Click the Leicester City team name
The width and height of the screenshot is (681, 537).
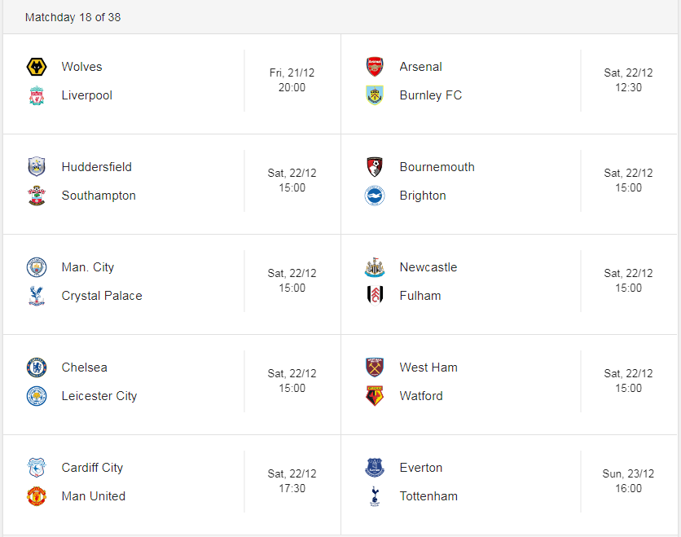click(99, 396)
